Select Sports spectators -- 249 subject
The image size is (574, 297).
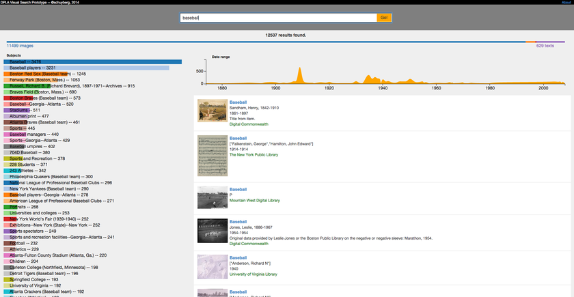tap(30, 231)
